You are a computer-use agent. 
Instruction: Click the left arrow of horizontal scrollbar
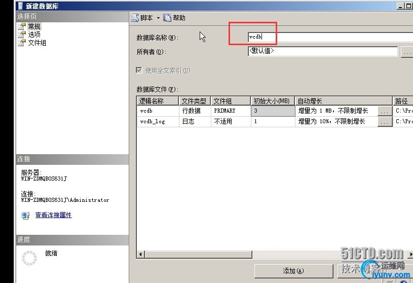click(x=140, y=254)
